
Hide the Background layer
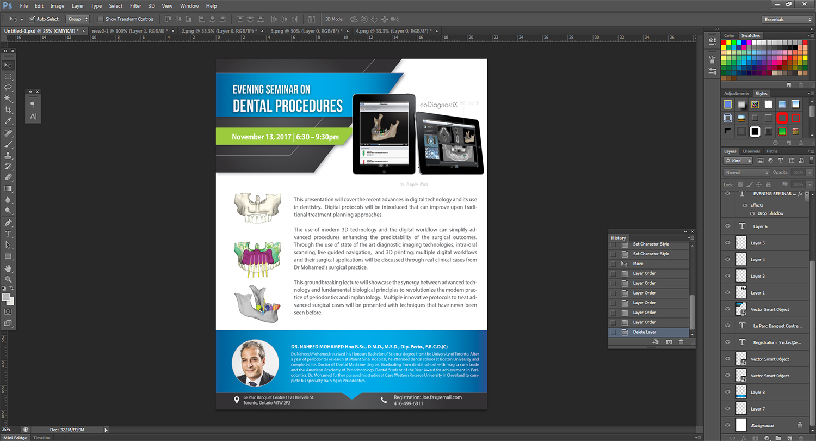(727, 425)
